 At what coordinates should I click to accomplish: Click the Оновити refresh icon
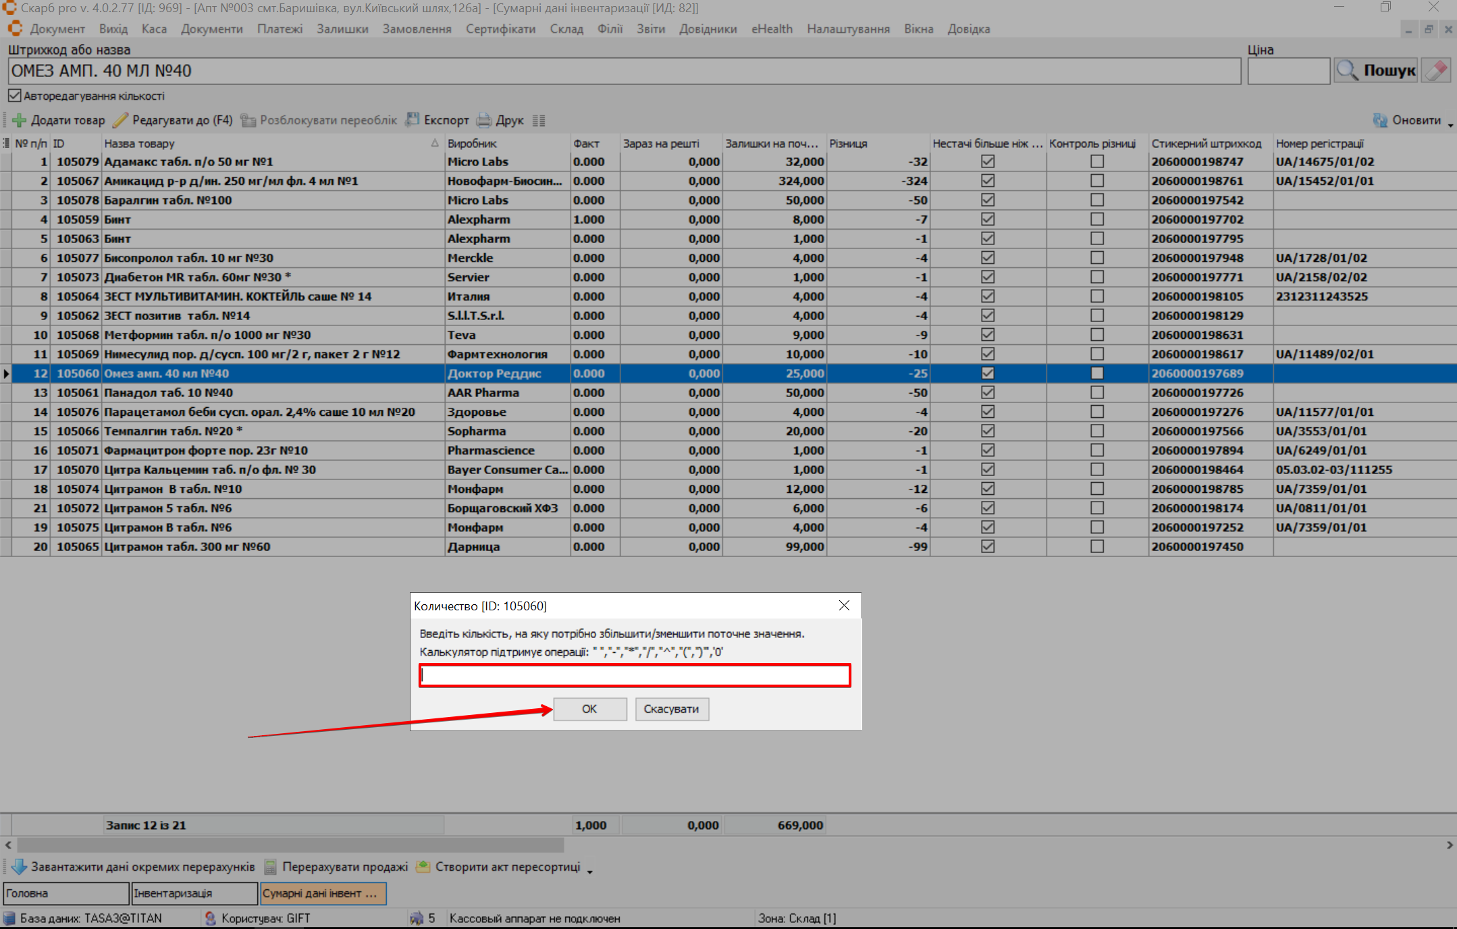[x=1380, y=120]
